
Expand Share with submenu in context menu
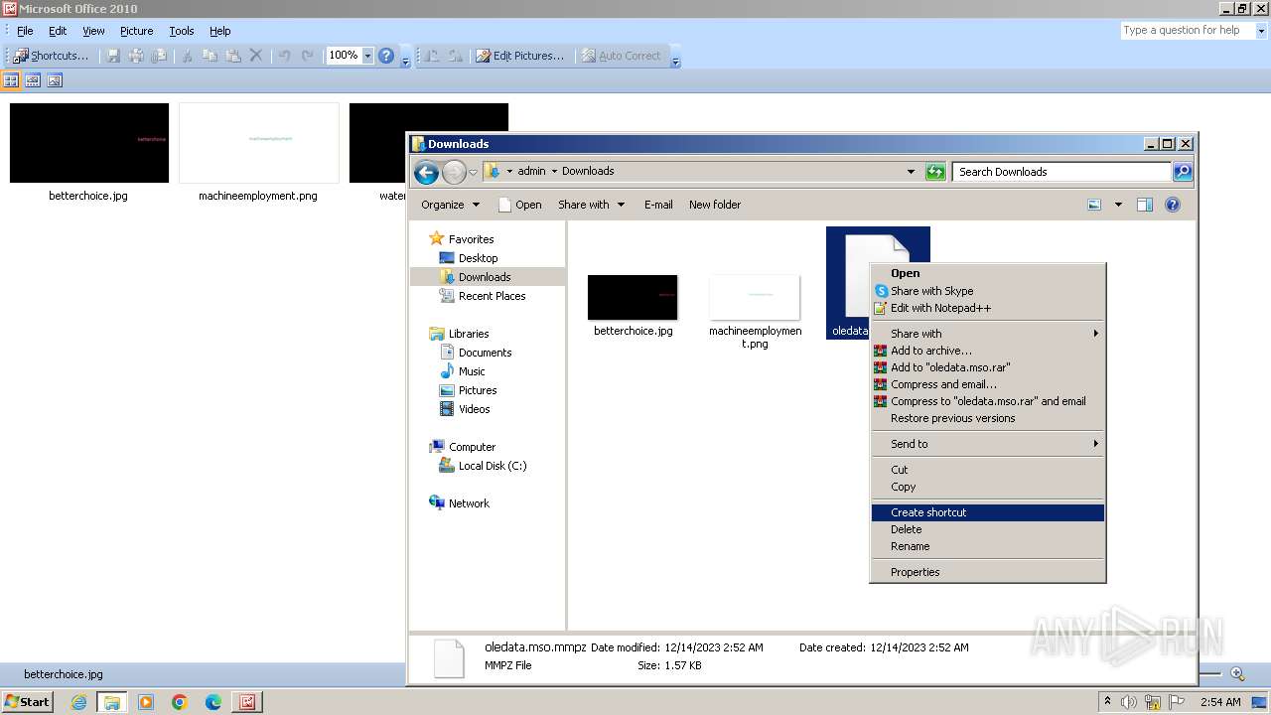[x=988, y=334]
